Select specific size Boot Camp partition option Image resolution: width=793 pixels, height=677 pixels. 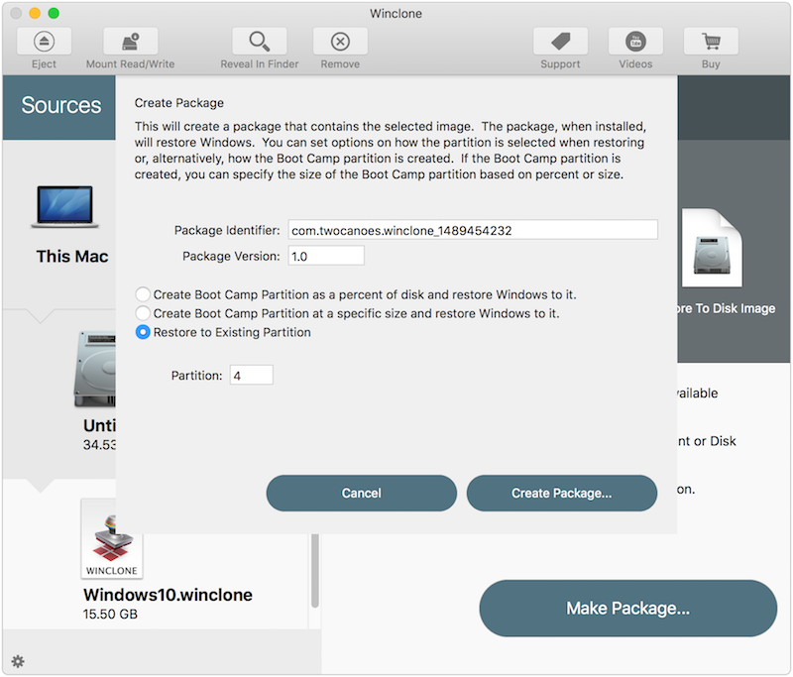coord(143,313)
